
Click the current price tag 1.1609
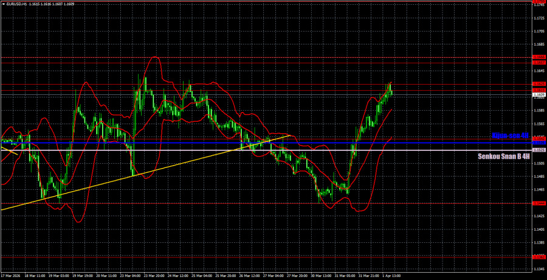pyautogui.click(x=539, y=95)
